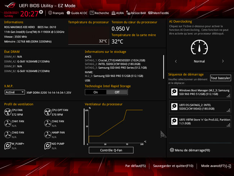Image resolution: width=234 pixels, height=176 pixels.
Task: Click the CHA1 FAN icon
Action: pyautogui.click(x=8, y=124)
